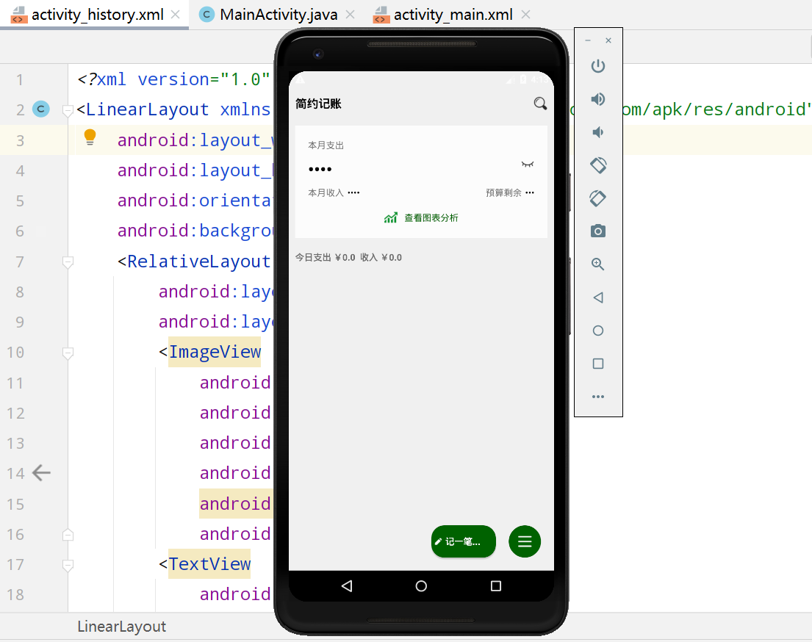
Task: Tap the green hamburger menu round button
Action: pos(525,541)
